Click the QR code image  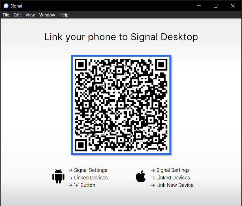click(x=121, y=105)
